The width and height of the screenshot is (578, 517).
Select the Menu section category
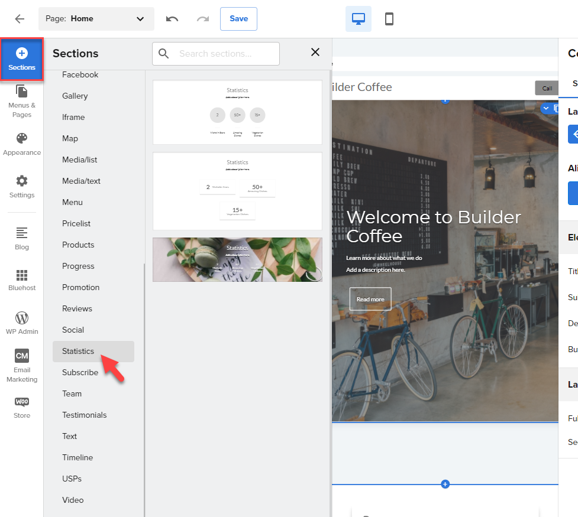(72, 203)
